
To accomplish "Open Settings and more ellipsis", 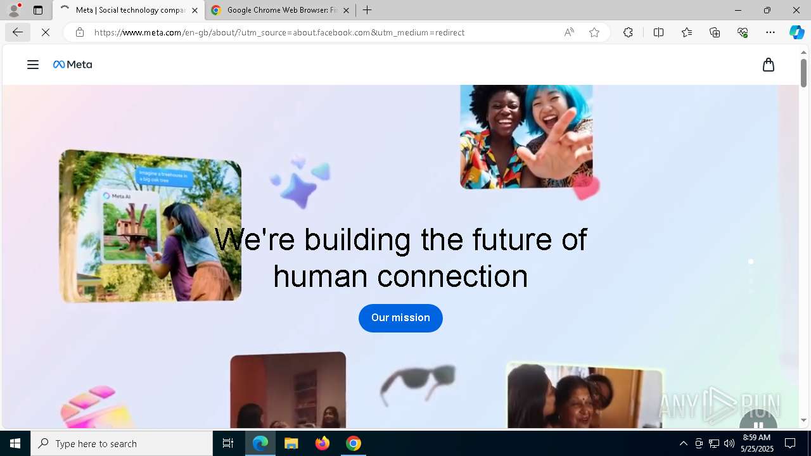I will (770, 32).
